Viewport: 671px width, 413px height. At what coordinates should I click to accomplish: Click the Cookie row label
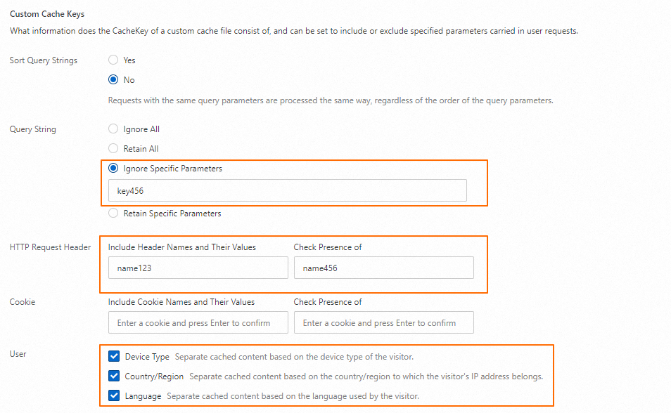22,302
